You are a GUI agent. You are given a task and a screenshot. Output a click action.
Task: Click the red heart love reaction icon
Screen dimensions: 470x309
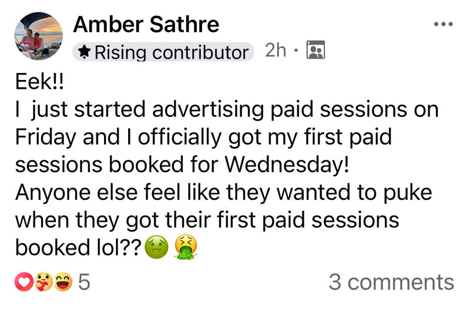click(x=24, y=283)
